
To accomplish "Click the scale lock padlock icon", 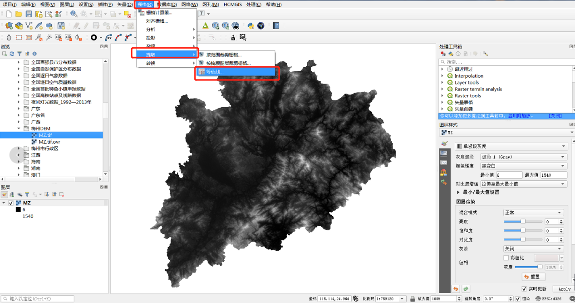I will tap(413, 299).
